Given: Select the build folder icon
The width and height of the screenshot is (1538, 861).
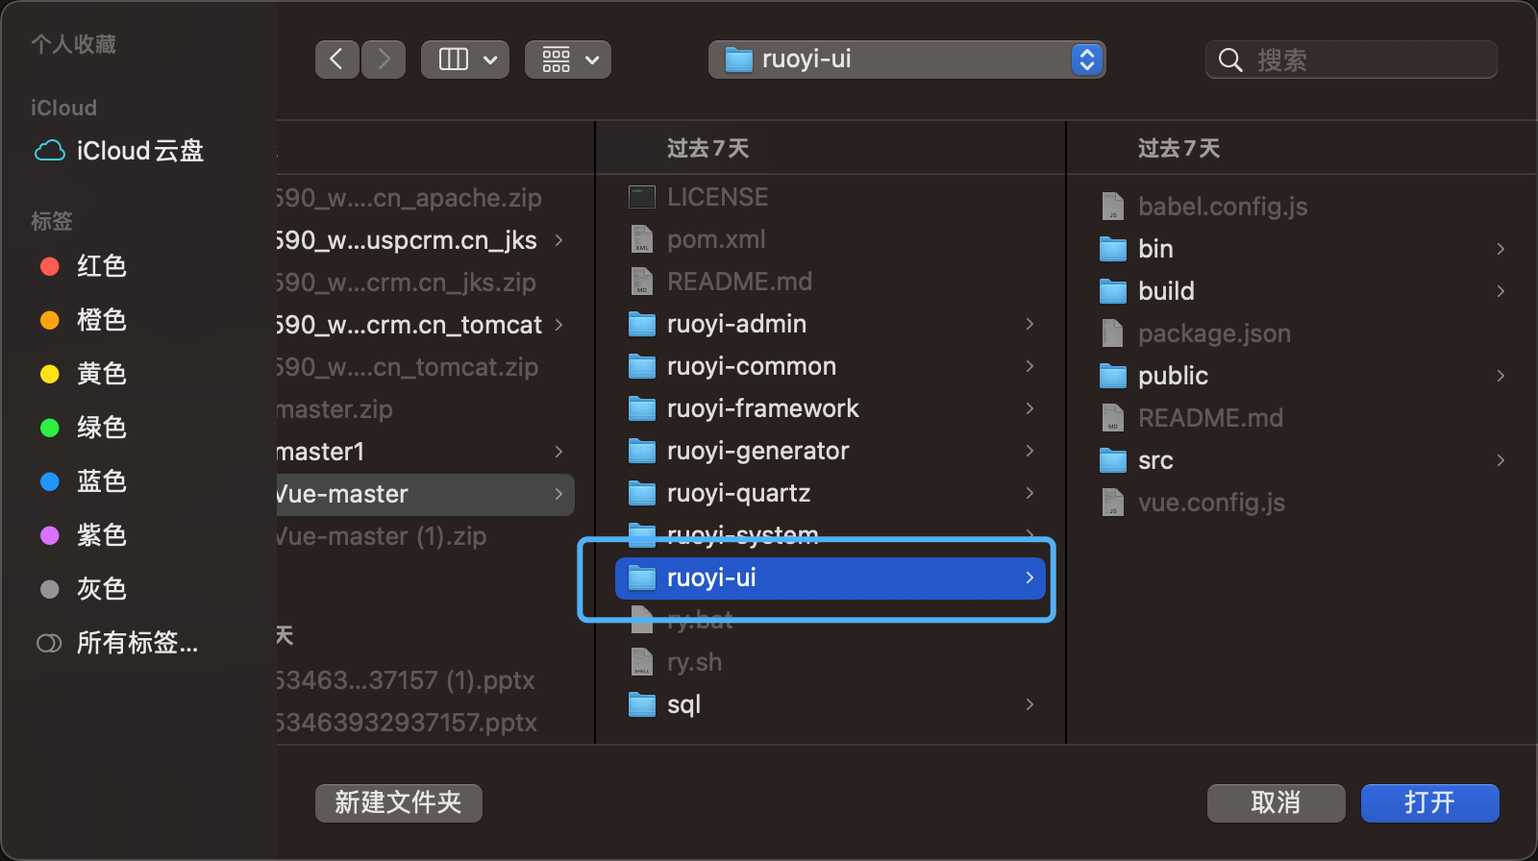Looking at the screenshot, I should [x=1112, y=291].
